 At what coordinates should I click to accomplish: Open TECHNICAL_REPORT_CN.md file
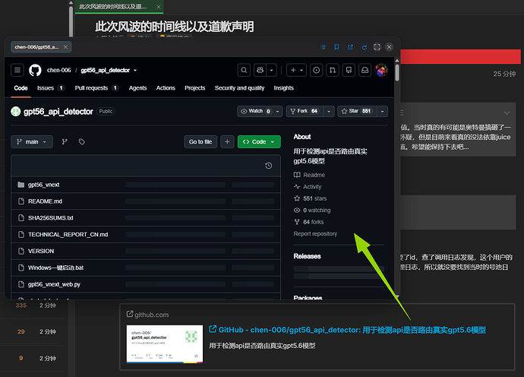(x=68, y=235)
